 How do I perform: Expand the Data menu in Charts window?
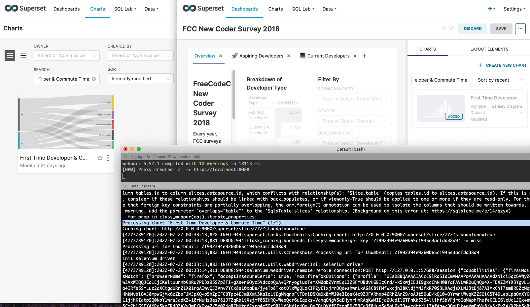click(152, 9)
